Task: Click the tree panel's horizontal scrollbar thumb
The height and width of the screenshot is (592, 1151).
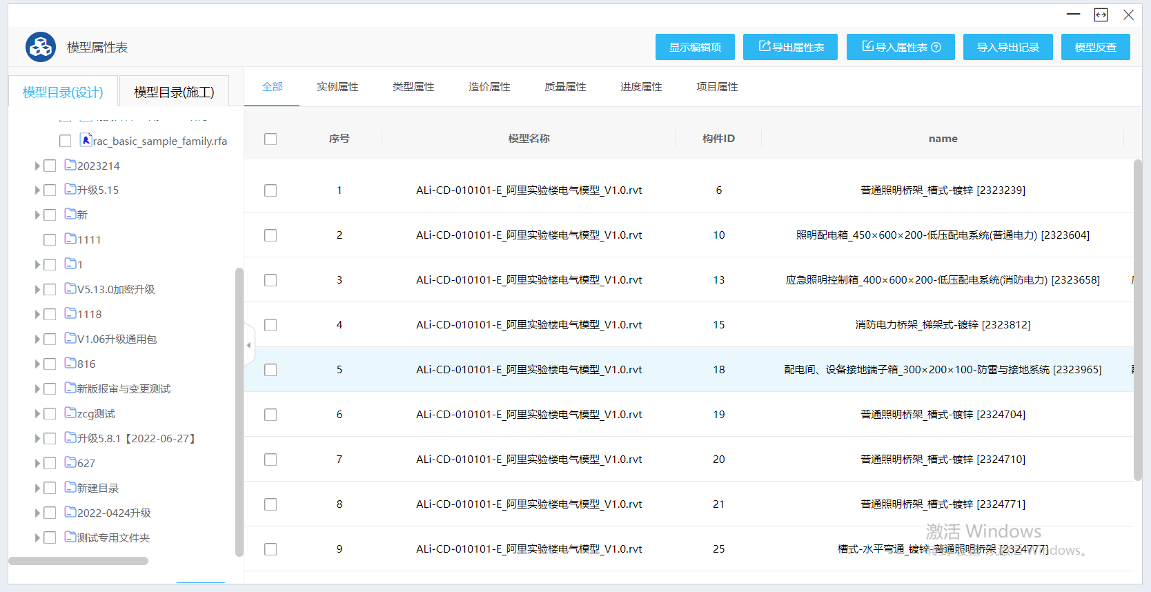Action: [78, 561]
